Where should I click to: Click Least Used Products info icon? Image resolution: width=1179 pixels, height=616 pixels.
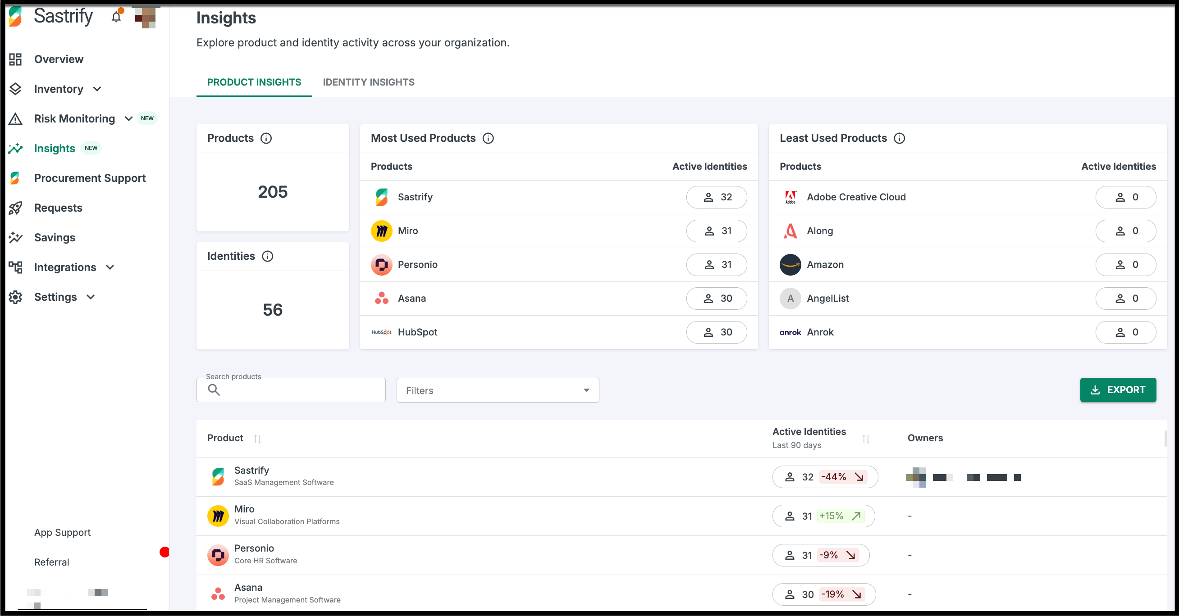click(899, 138)
